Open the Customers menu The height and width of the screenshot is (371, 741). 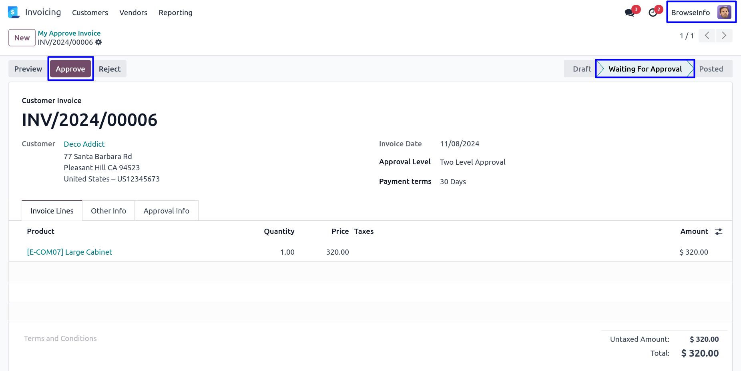click(x=90, y=13)
